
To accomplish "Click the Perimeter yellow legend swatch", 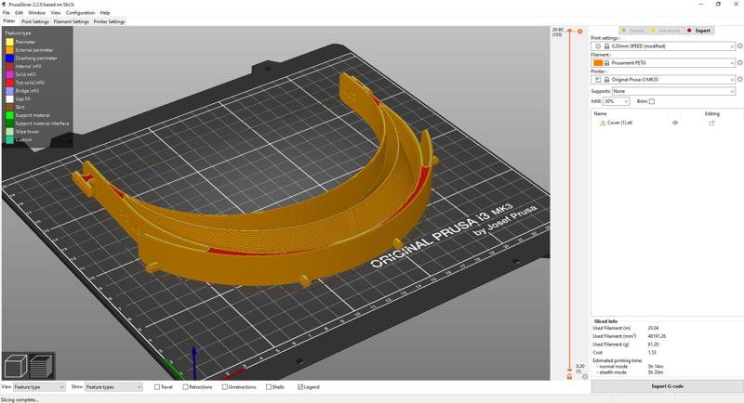I will point(9,42).
